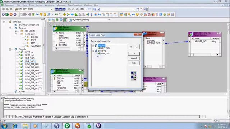
Task: Close the Navigator pane with its X
Action: click(x=44, y=19)
